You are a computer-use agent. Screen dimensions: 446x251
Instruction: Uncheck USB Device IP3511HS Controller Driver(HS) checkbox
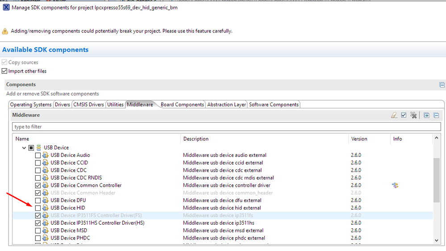click(38, 223)
